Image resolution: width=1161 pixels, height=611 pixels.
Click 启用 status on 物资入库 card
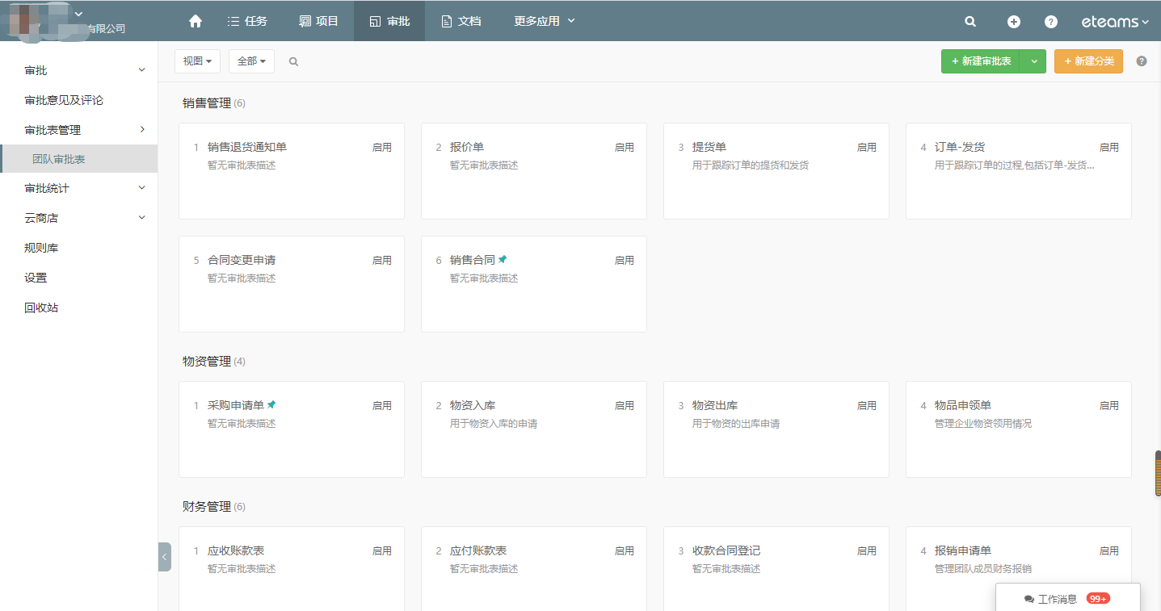tap(625, 405)
